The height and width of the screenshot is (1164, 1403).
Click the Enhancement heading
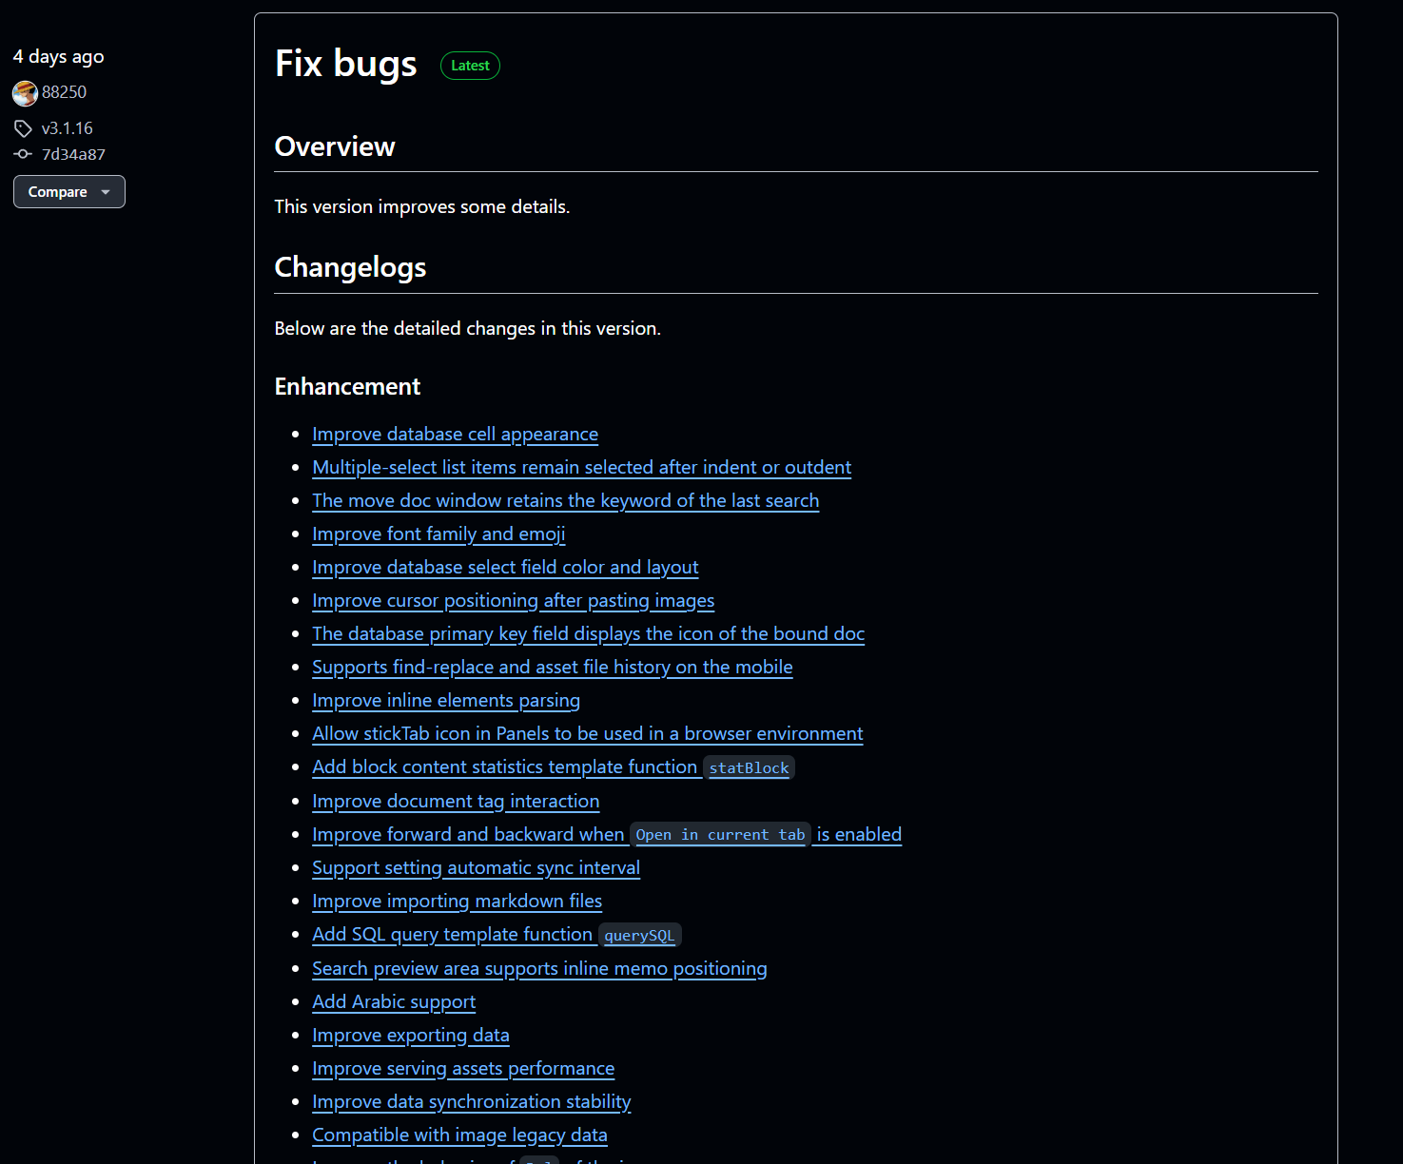click(x=347, y=387)
